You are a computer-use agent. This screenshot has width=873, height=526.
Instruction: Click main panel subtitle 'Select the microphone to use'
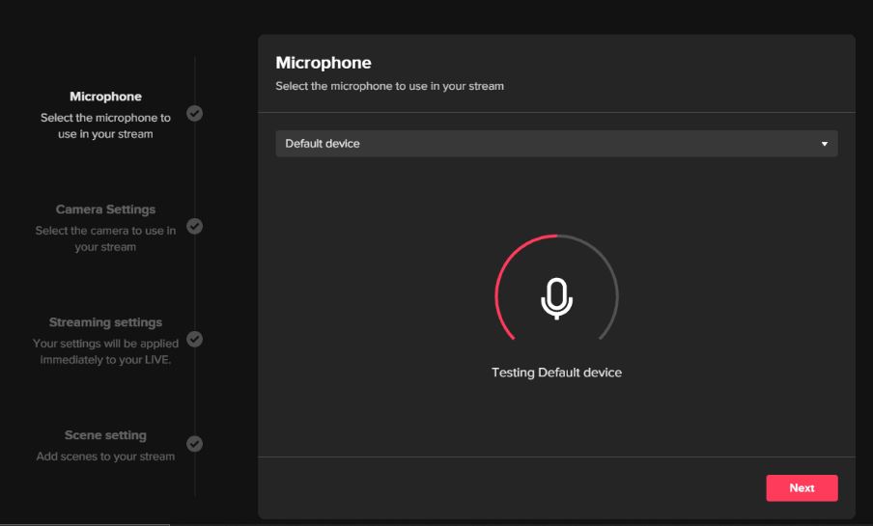coord(390,86)
